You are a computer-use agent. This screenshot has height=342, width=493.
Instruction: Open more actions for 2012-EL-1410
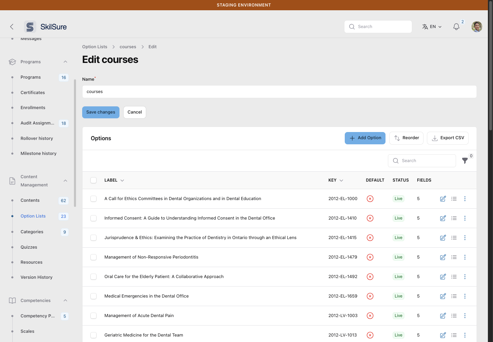tap(465, 218)
